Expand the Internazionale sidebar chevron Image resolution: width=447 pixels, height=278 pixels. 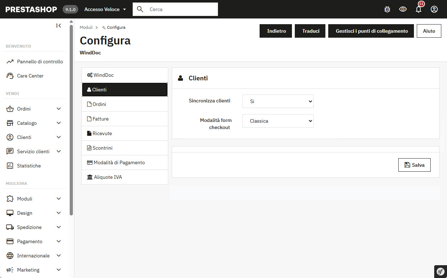(59, 256)
